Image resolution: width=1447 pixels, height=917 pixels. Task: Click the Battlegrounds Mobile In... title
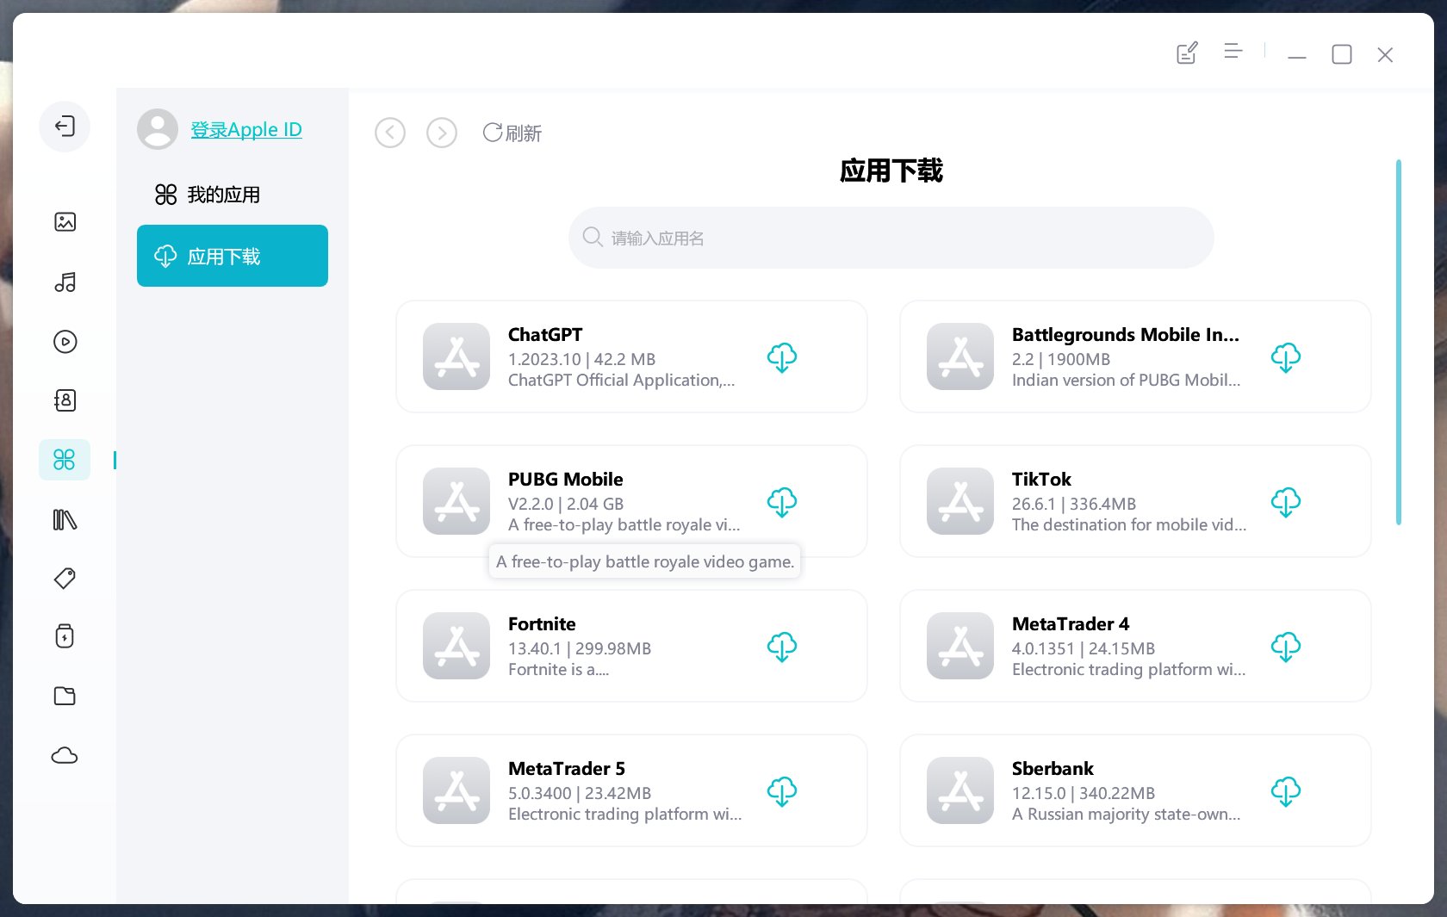point(1126,334)
